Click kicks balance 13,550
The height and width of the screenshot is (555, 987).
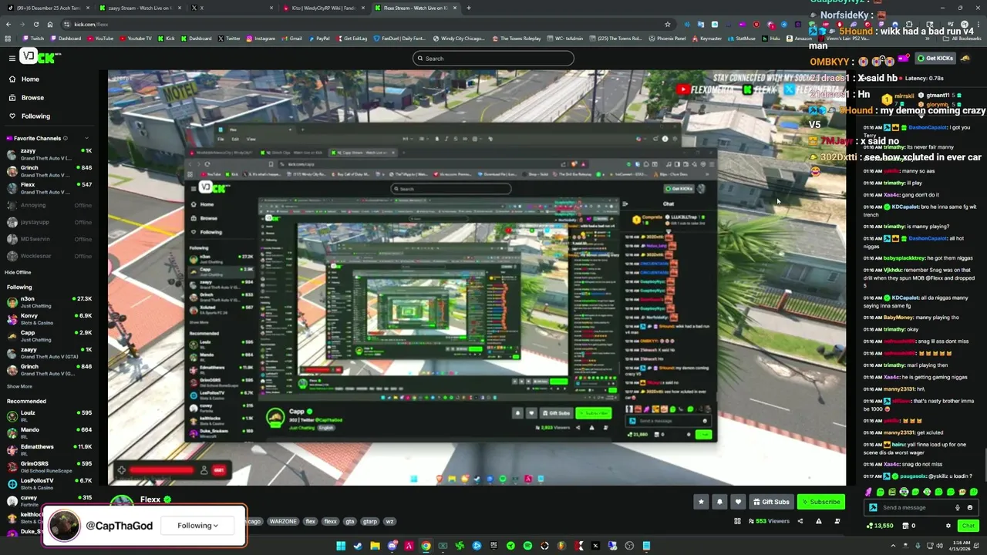click(x=879, y=526)
